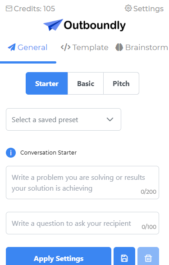Open the Select a saved preset dropdown
This screenshot has width=169, height=265.
click(64, 119)
